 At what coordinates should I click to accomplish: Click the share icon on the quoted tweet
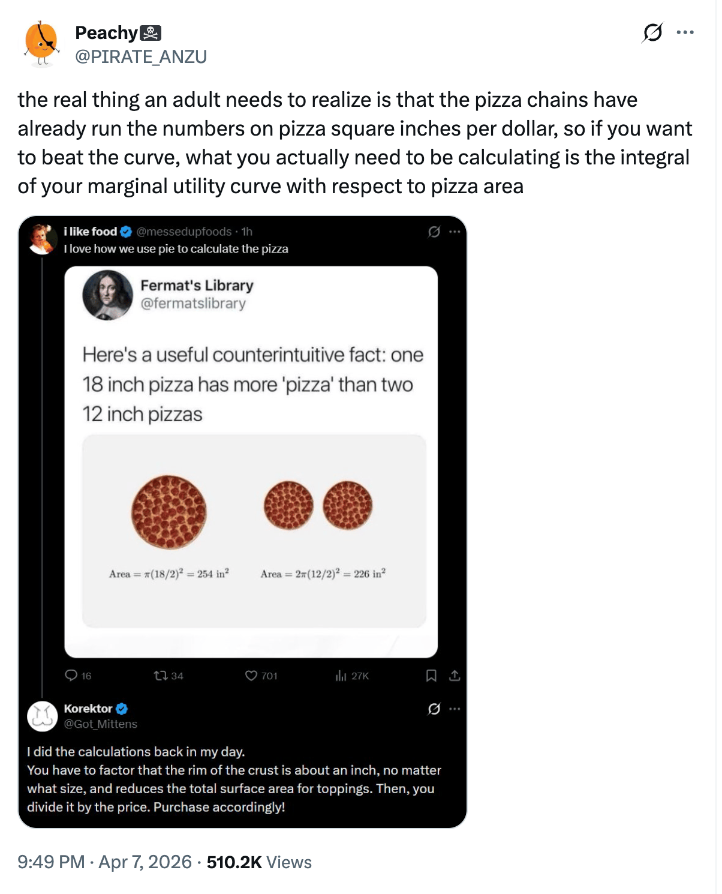(x=455, y=676)
